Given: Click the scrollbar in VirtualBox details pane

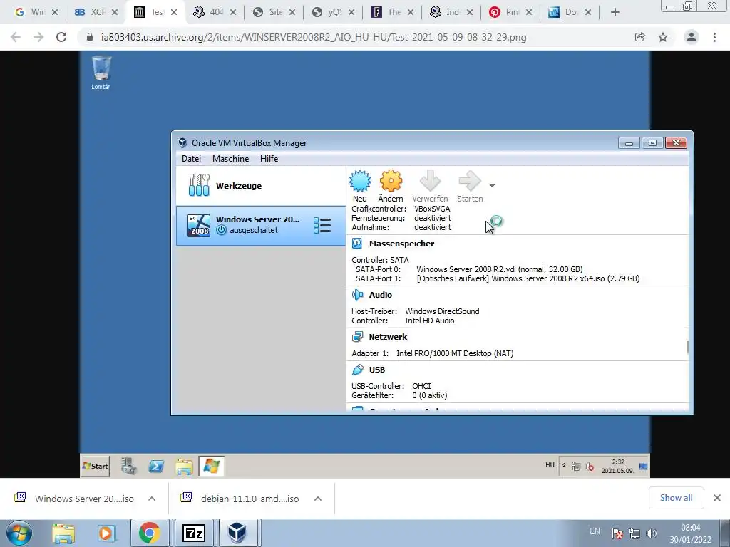Looking at the screenshot, I should (x=687, y=348).
